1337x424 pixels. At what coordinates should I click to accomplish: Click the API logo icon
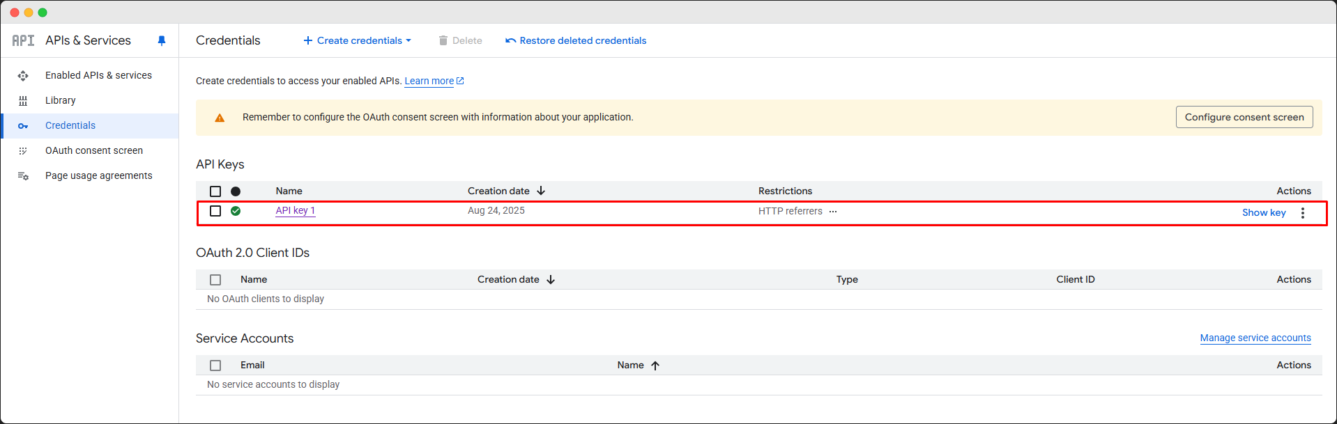(23, 40)
